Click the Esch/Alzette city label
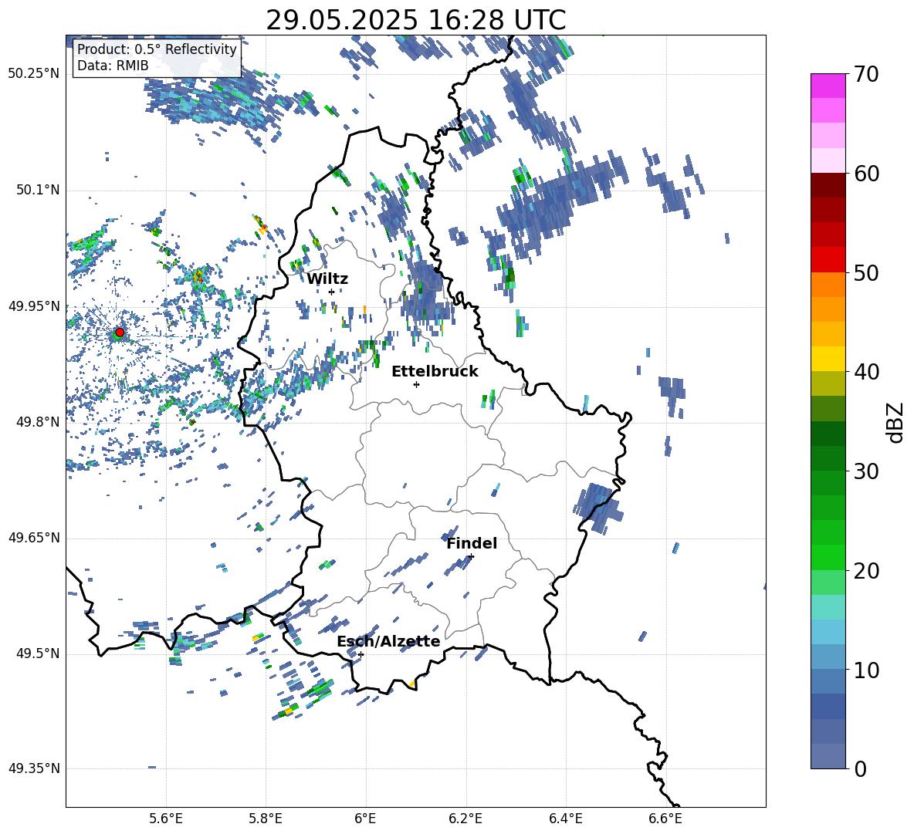The image size is (914, 834). (x=388, y=641)
